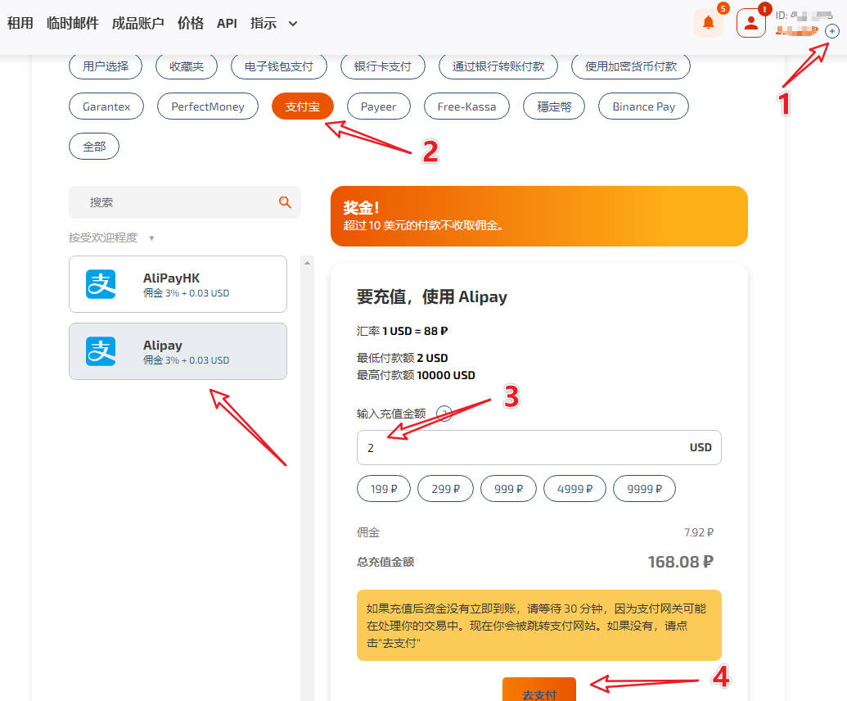Click the orange 奖金! bonus banner
847x701 pixels.
[x=539, y=216]
